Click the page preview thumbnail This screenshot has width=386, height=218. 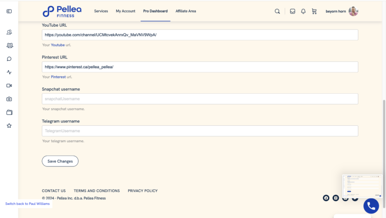point(362,186)
